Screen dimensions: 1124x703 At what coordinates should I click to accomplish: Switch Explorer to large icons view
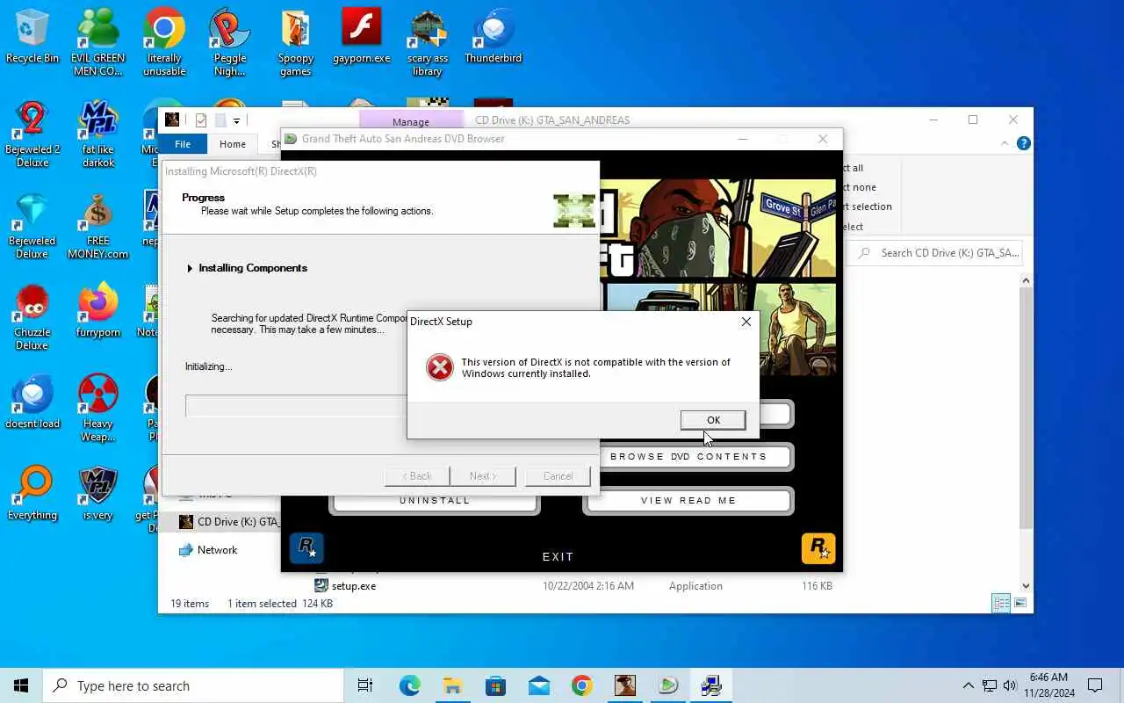[x=1020, y=604]
